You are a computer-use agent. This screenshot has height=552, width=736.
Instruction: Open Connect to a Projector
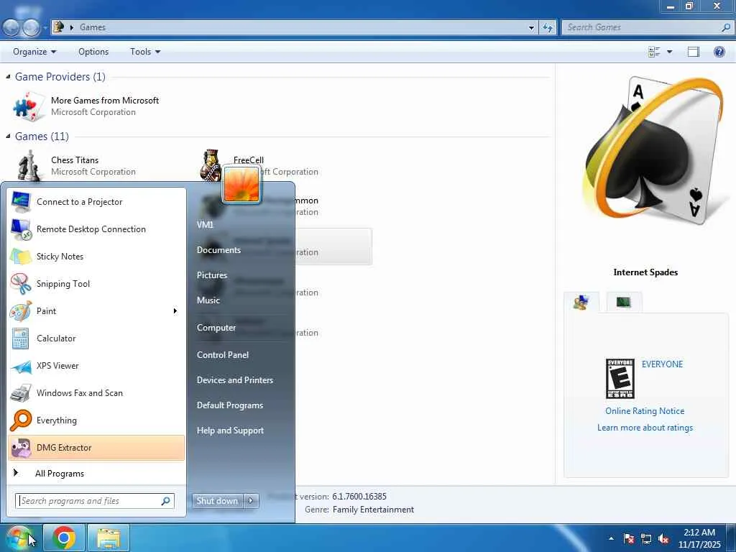[96, 202]
